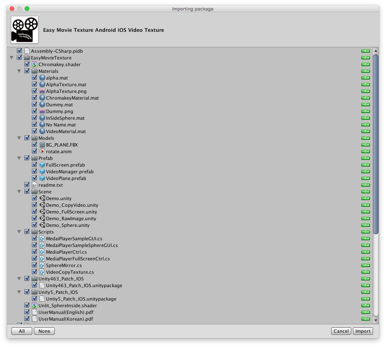Collapse the EasyMovieTexture root folder
Image resolution: width=386 pixels, height=347 pixels.
[12, 58]
